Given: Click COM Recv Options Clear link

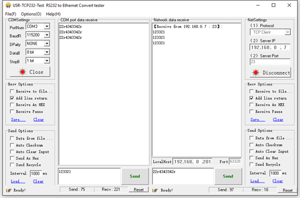Looking at the screenshot, I should click(x=38, y=120).
